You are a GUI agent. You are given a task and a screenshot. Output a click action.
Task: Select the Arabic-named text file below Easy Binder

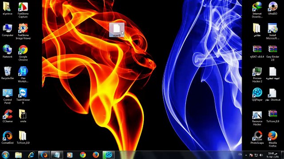click(x=272, y=73)
